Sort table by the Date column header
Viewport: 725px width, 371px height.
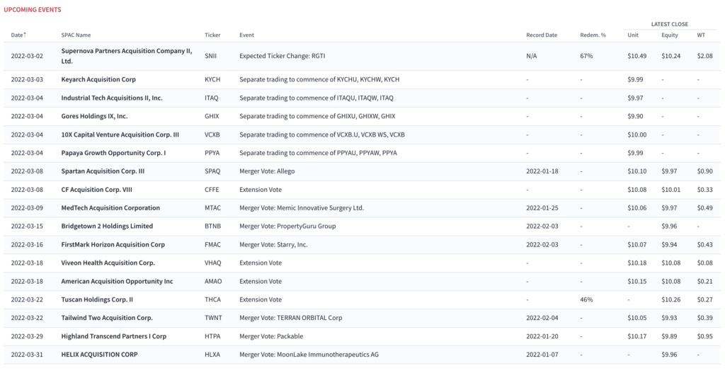click(x=18, y=35)
